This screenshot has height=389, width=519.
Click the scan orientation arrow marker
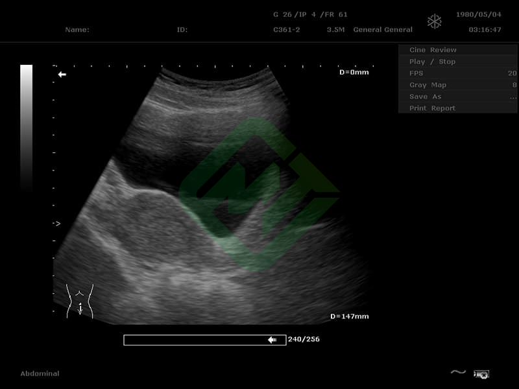62,75
